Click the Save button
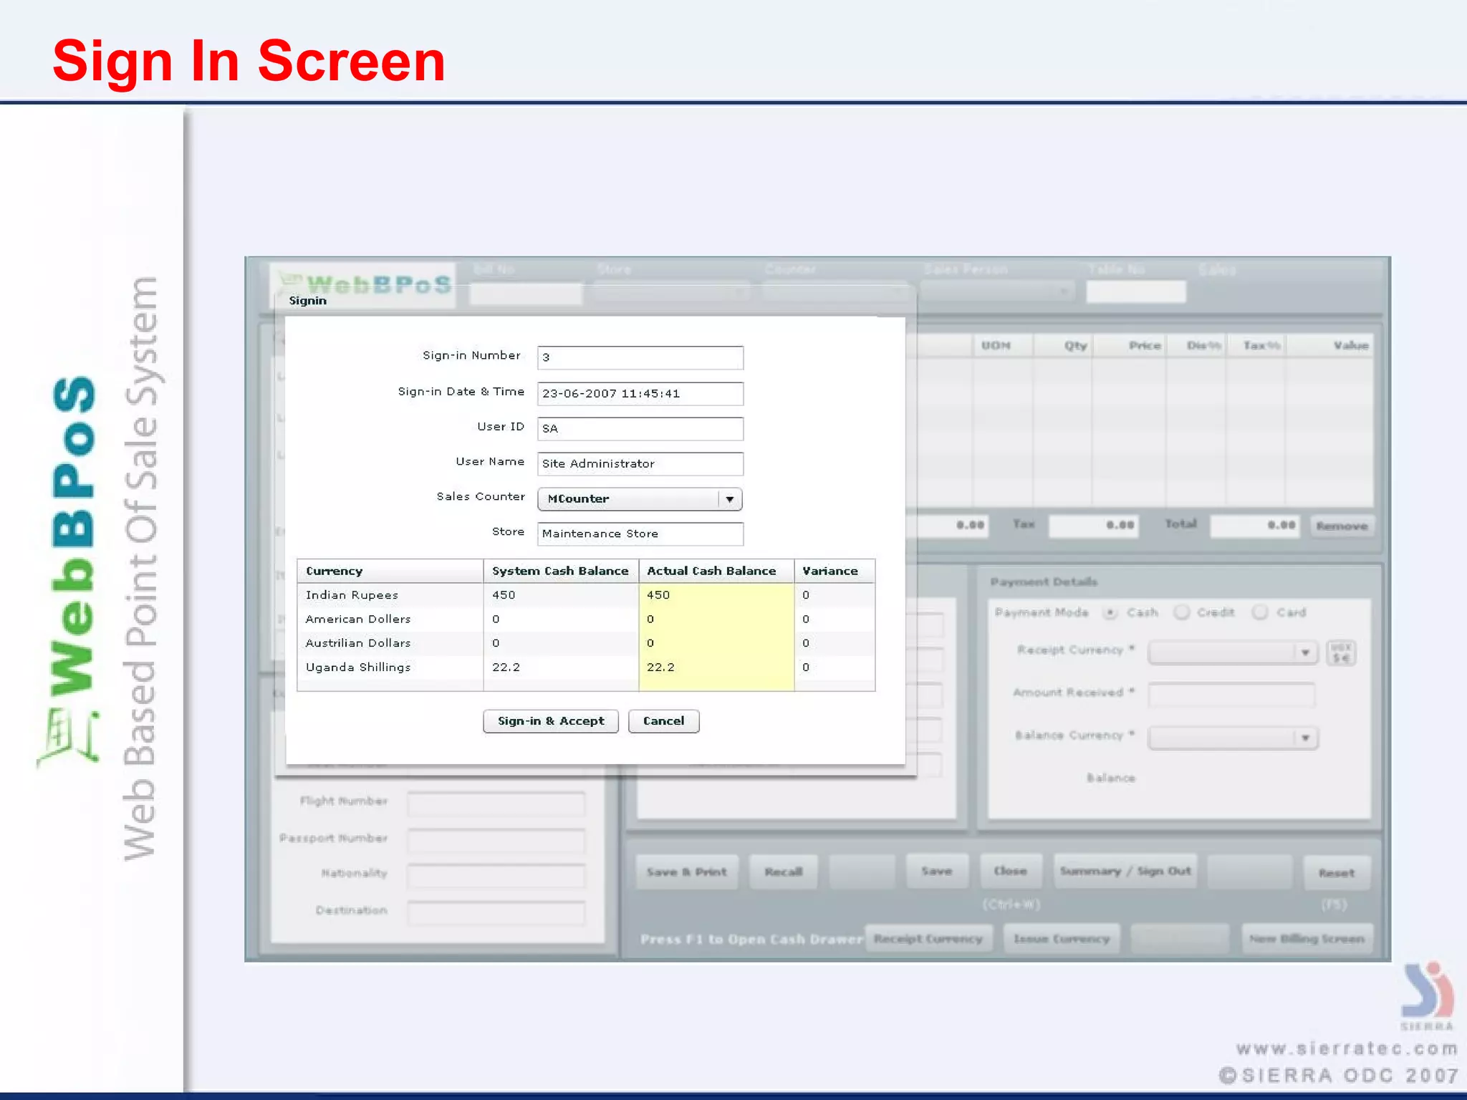This screenshot has height=1100, width=1467. coord(937,872)
